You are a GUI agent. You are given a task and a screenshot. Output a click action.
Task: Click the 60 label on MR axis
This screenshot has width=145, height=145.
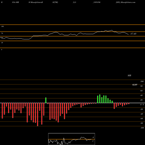tap(142, 91)
